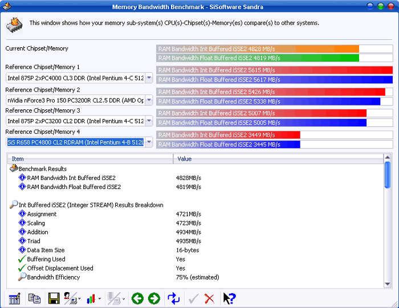Activate the context help cursor icon
Screen dimensions: 399x308
229,298
